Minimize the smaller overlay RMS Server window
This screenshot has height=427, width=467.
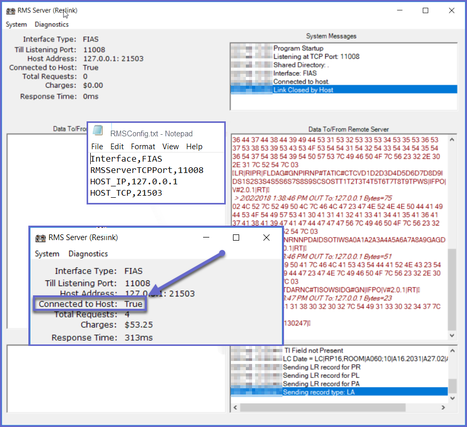pyautogui.click(x=206, y=238)
